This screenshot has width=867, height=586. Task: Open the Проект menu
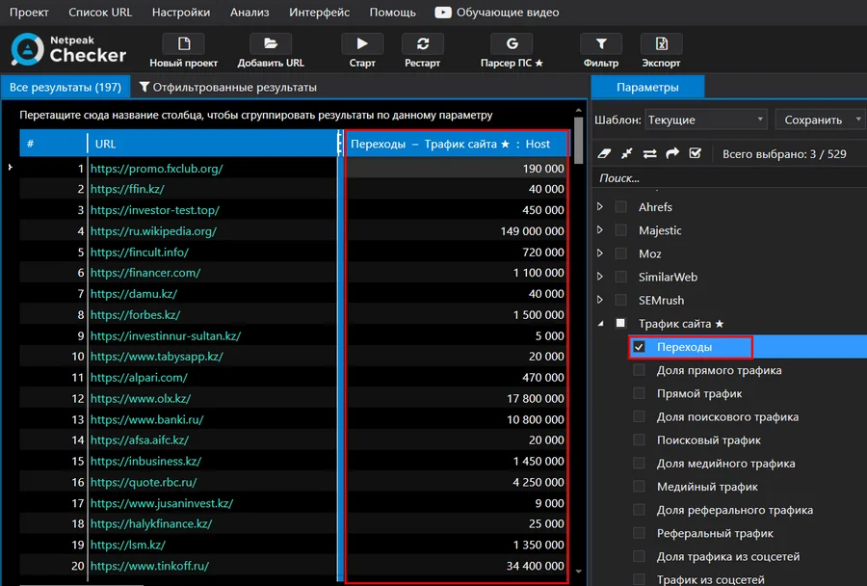[x=29, y=13]
